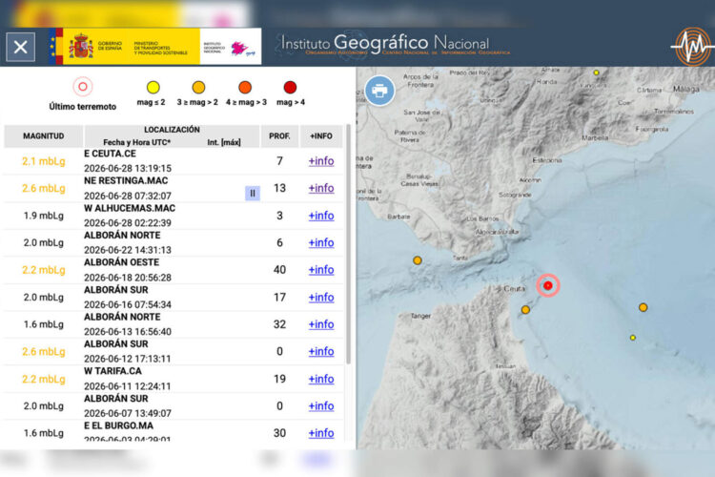Select the orange earthquake marker south of Ceuta
The image size is (715, 477).
point(525,310)
